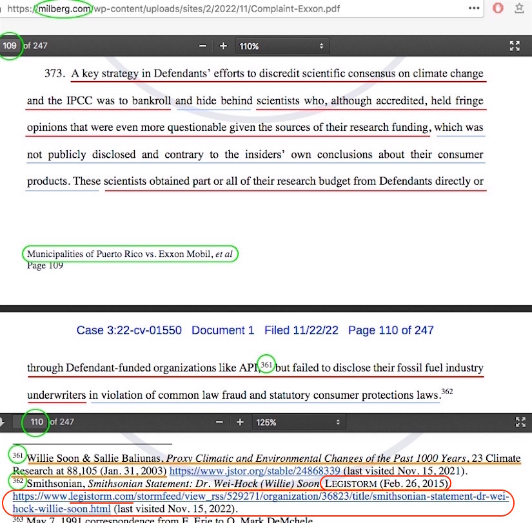This screenshot has height=523, width=532.
Task: Open the legistorm.com stormfeed link in footnote 362
Action: tap(258, 497)
